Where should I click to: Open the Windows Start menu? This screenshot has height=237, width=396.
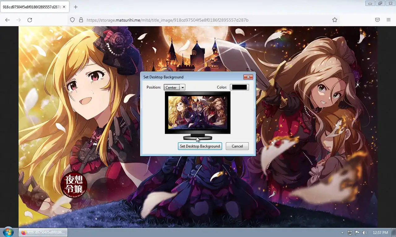8,232
